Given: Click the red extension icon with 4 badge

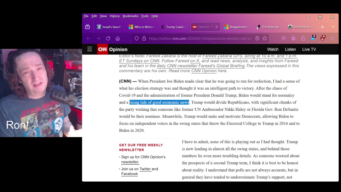Looking at the screenshot, I should pyautogui.click(x=323, y=38).
